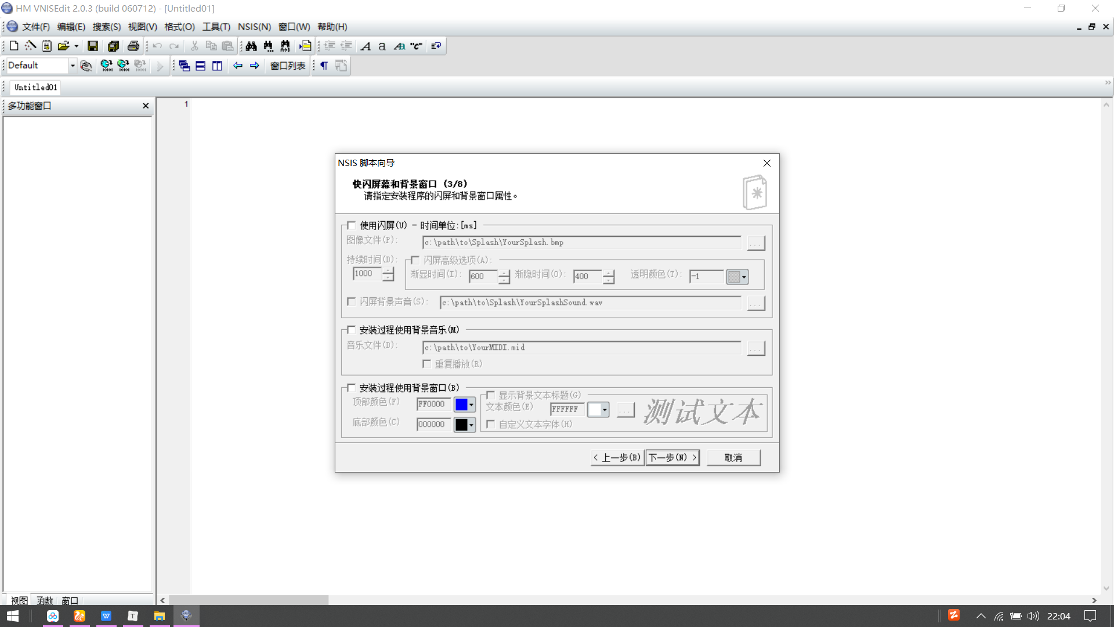Click the white 文本颜色 color swatch
The height and width of the screenshot is (627, 1114).
(x=595, y=410)
